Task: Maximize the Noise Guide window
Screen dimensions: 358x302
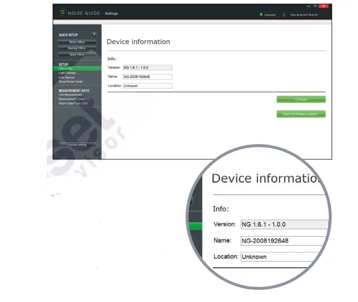Action: click(x=315, y=6)
